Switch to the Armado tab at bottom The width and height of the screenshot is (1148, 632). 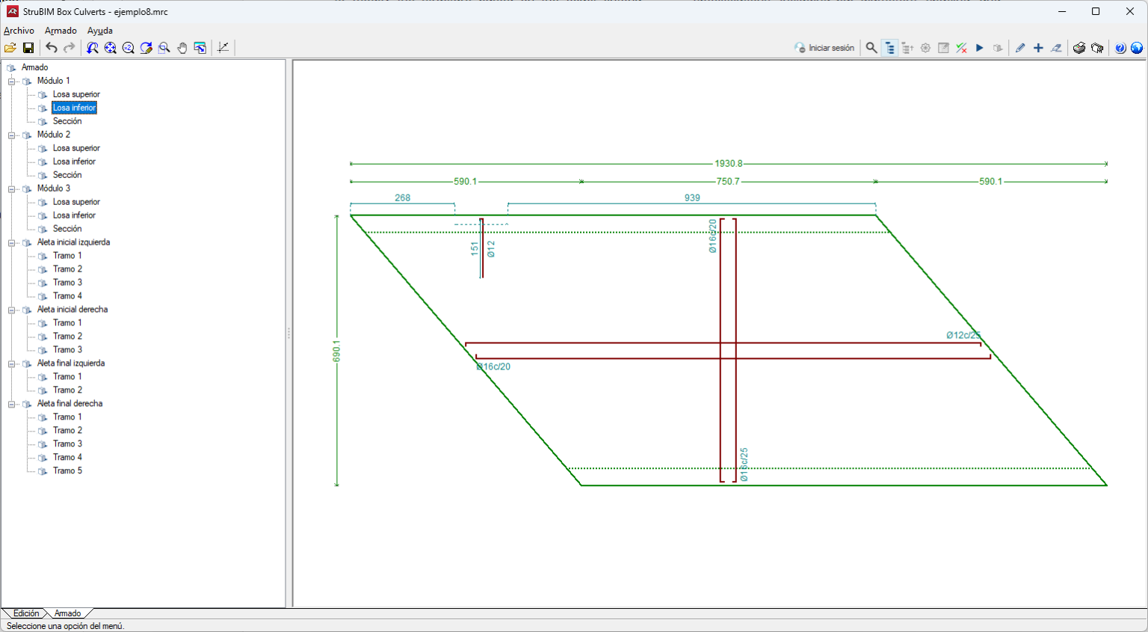(x=67, y=613)
